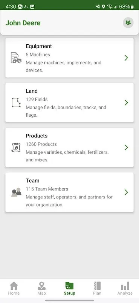The width and height of the screenshot is (139, 303).
Task: Tap the organization switcher icon top right
Action: tap(128, 23)
